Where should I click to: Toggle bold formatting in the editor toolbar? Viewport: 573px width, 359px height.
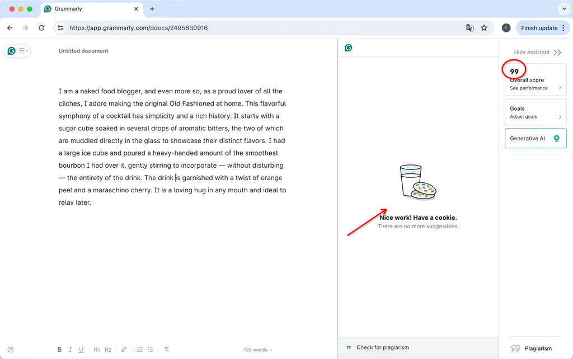(x=59, y=349)
